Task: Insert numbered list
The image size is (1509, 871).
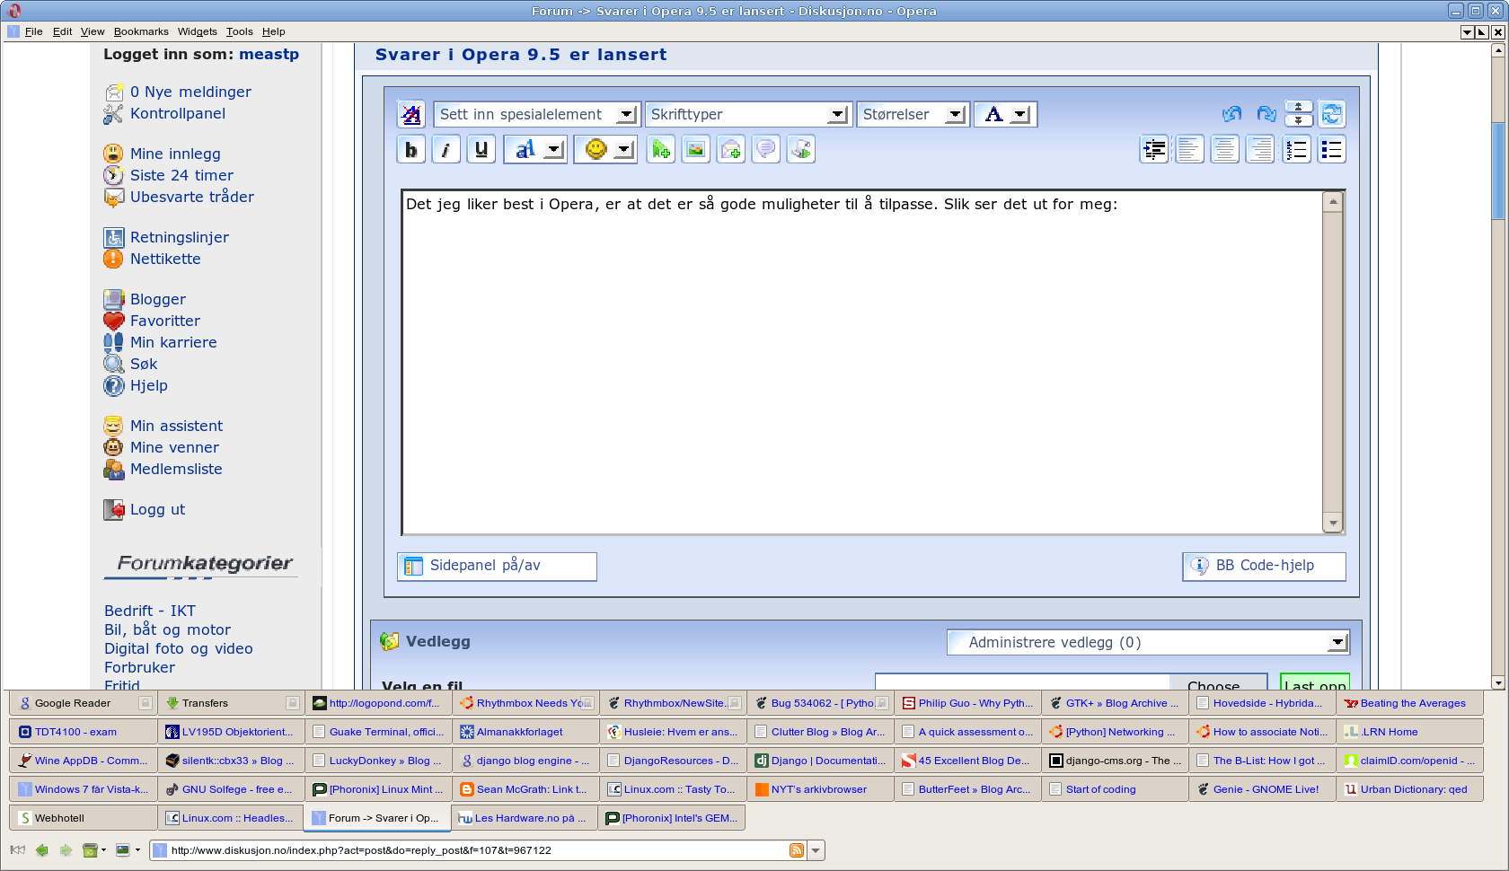Action: (x=1296, y=149)
